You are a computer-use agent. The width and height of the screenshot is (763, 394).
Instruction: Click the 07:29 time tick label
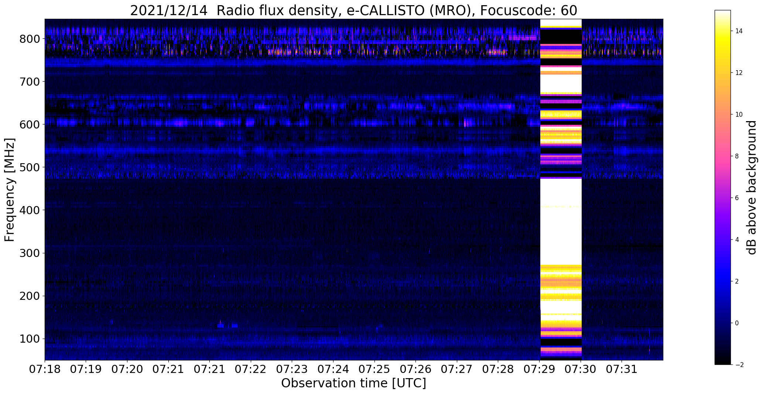(540, 369)
